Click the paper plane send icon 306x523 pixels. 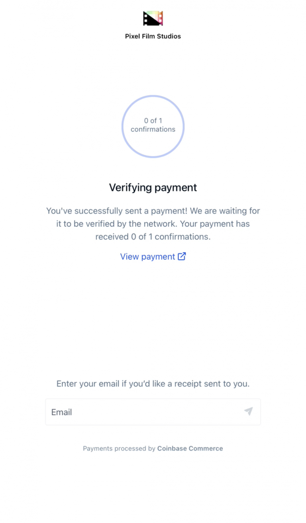pos(249,412)
